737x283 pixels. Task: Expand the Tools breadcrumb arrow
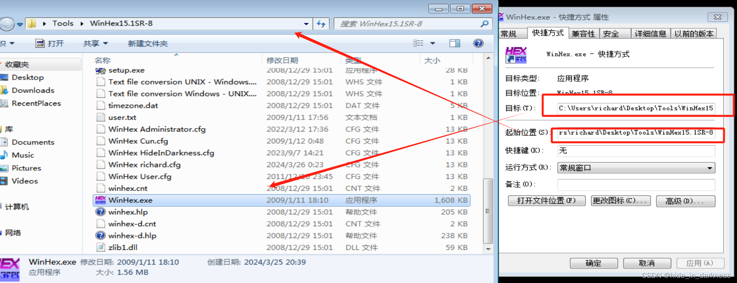[x=45, y=24]
